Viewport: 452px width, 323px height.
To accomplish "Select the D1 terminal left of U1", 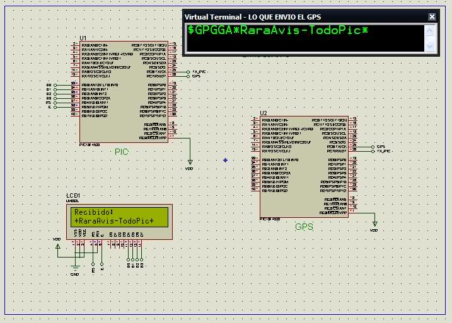I will [52, 89].
